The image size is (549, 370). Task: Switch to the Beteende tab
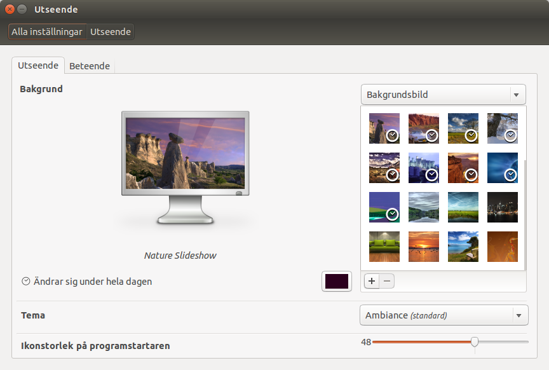coord(90,66)
